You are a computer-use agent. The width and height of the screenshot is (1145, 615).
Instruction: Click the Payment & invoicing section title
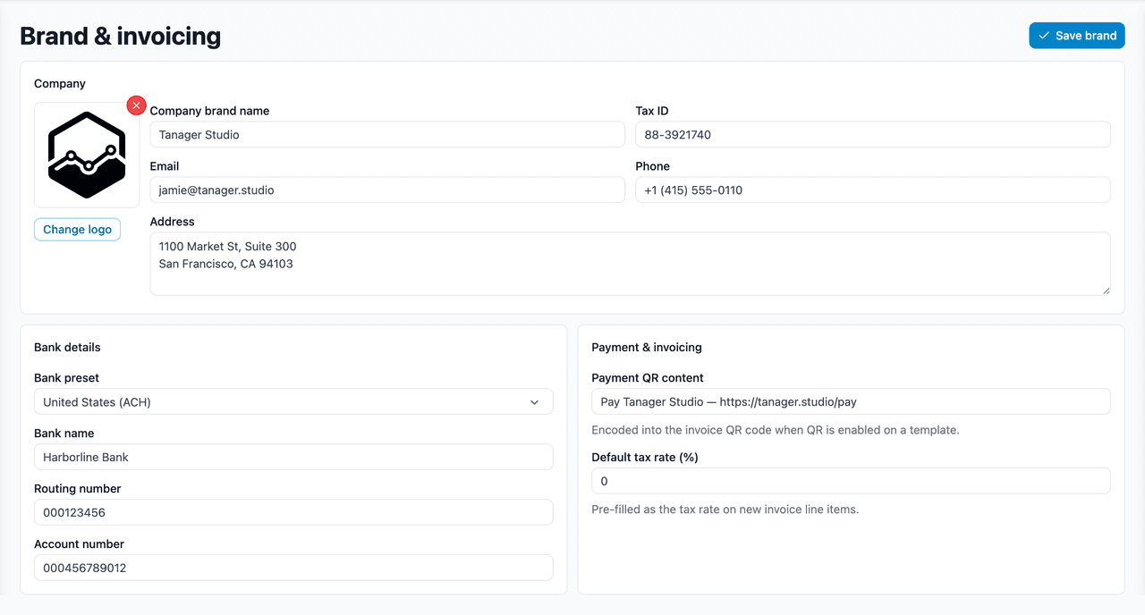(647, 347)
